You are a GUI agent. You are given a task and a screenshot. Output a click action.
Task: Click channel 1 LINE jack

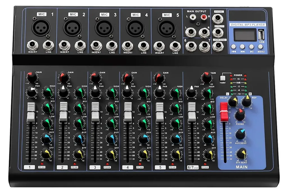48,45
